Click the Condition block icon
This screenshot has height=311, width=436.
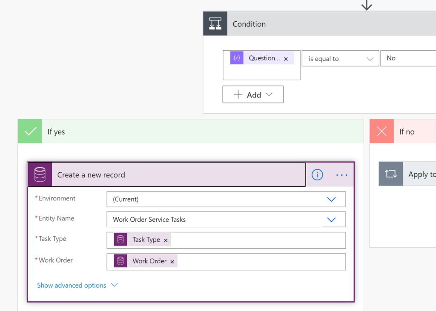point(215,24)
